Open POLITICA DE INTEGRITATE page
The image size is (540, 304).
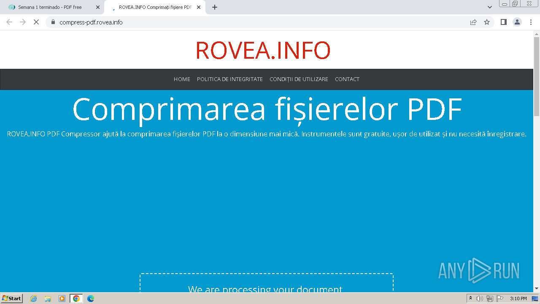pos(230,79)
